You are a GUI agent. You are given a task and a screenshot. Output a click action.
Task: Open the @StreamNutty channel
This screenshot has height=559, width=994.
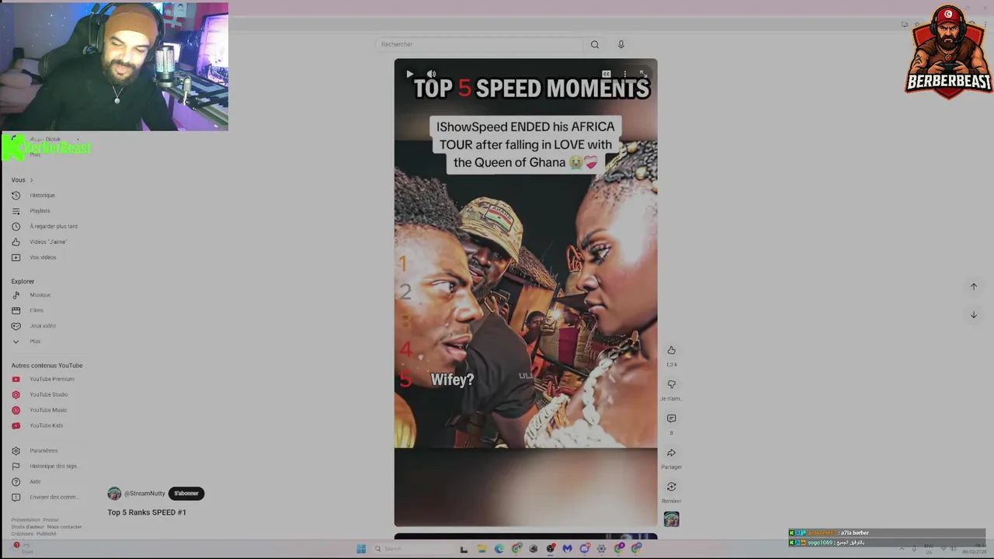[x=144, y=494]
